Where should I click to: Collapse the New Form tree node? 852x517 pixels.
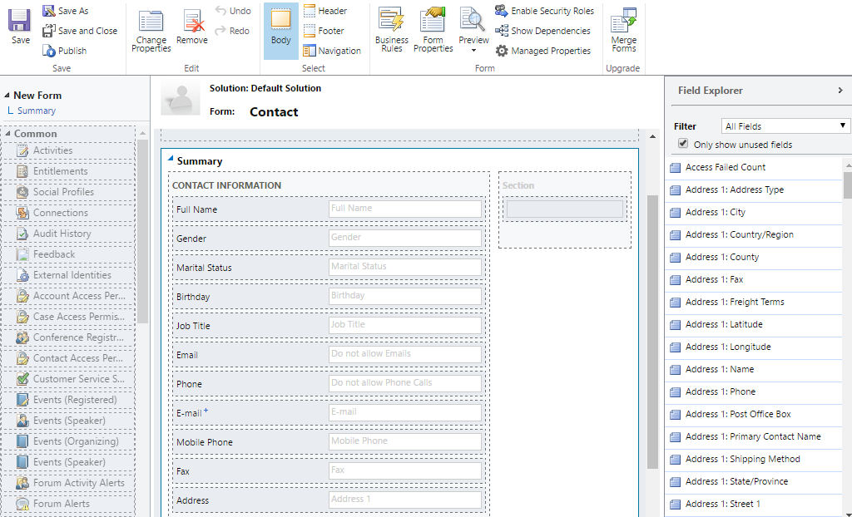point(7,95)
